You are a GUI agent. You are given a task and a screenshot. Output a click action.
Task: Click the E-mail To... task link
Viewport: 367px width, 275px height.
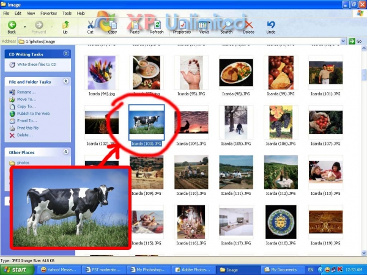(27, 120)
